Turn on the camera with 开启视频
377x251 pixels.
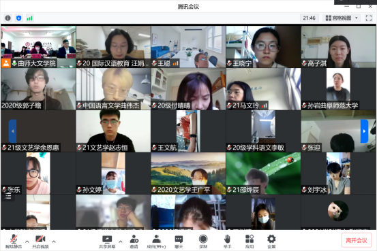pos(40,241)
